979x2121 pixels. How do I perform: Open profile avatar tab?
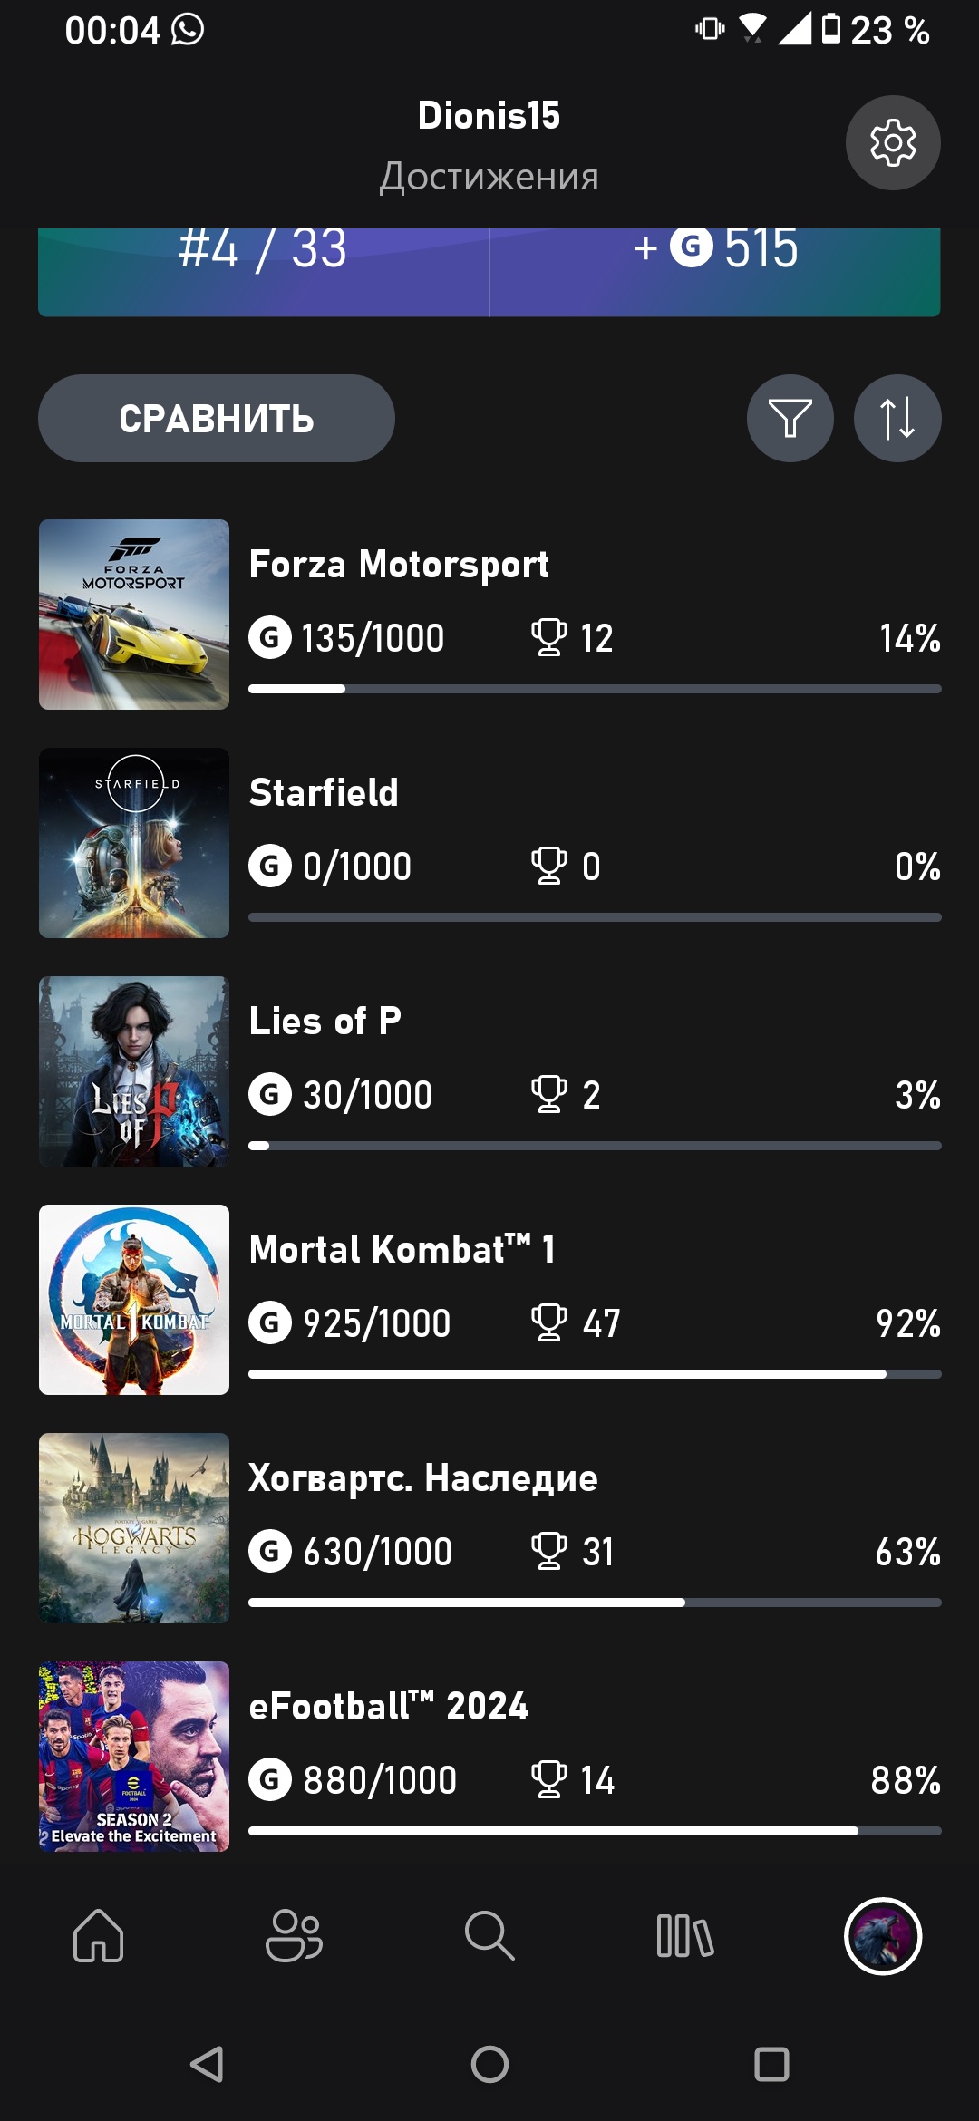[x=883, y=1935]
